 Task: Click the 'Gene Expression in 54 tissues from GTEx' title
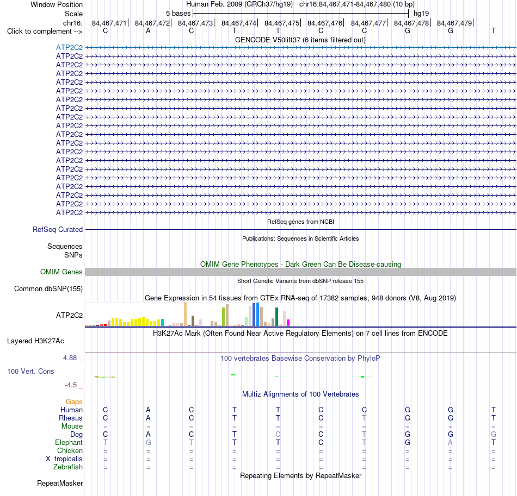coord(300,298)
